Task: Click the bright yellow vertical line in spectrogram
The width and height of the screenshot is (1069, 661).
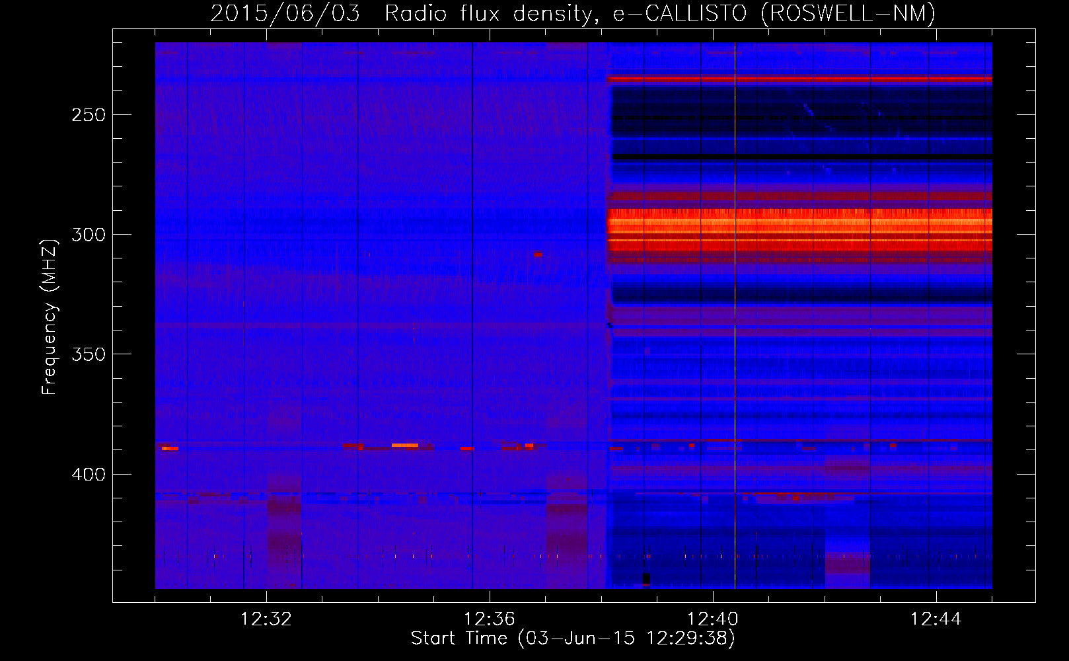Action: pos(735,315)
